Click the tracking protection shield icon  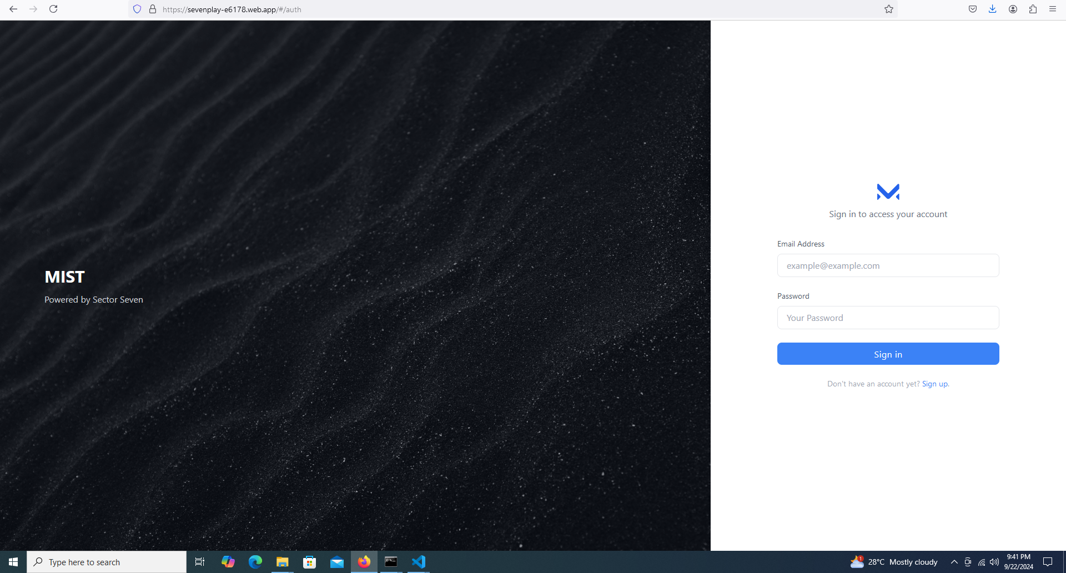click(137, 9)
